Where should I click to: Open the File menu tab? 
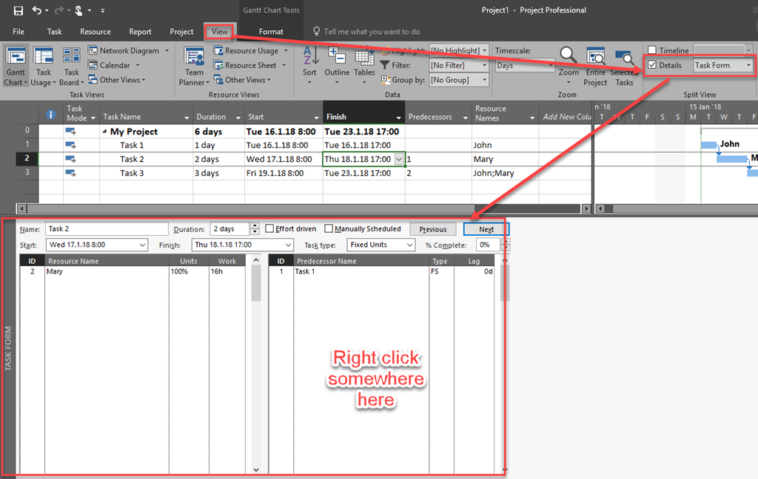coord(19,32)
